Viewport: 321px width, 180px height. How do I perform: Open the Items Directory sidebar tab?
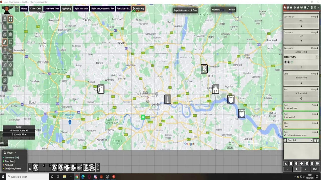(x=298, y=7)
